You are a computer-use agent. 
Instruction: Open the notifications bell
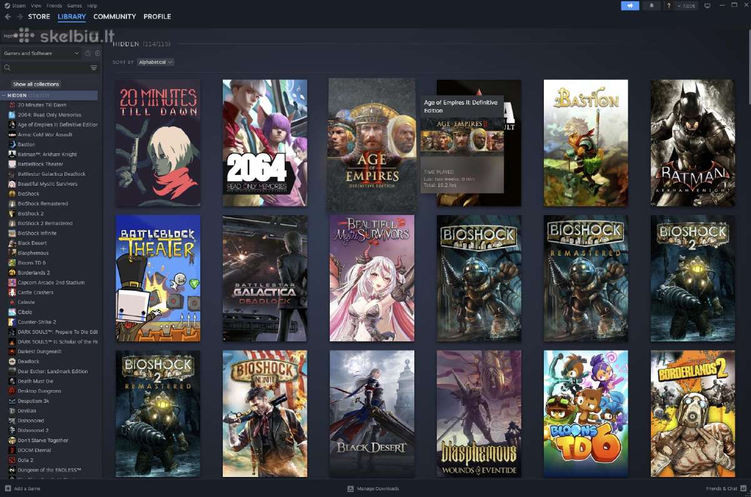pyautogui.click(x=651, y=6)
